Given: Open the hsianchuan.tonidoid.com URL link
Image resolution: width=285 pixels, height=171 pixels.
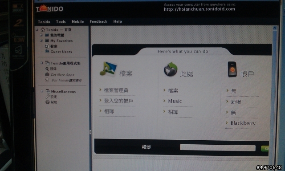Looking at the screenshot, I should [x=199, y=9].
